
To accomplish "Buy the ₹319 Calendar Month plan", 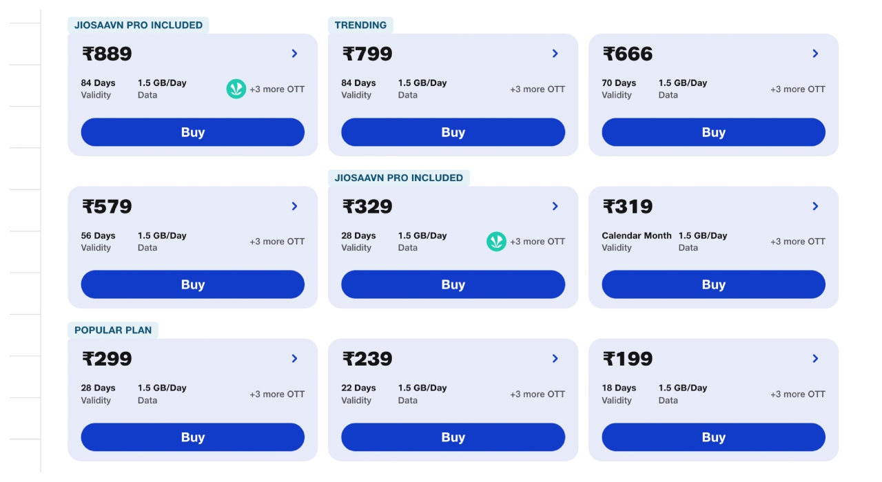I will 713,284.
